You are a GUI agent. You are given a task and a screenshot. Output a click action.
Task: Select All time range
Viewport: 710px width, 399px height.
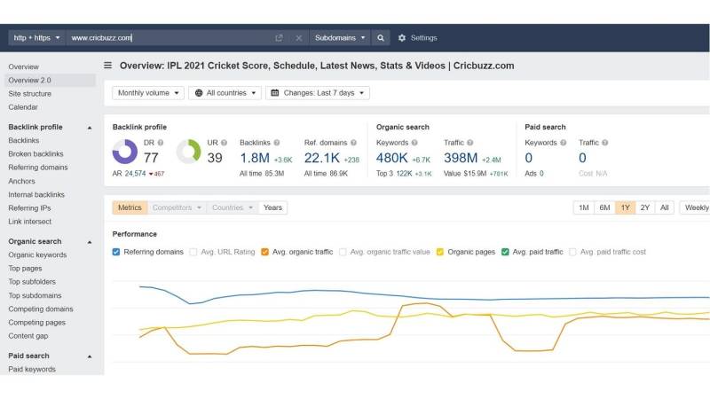click(x=664, y=207)
